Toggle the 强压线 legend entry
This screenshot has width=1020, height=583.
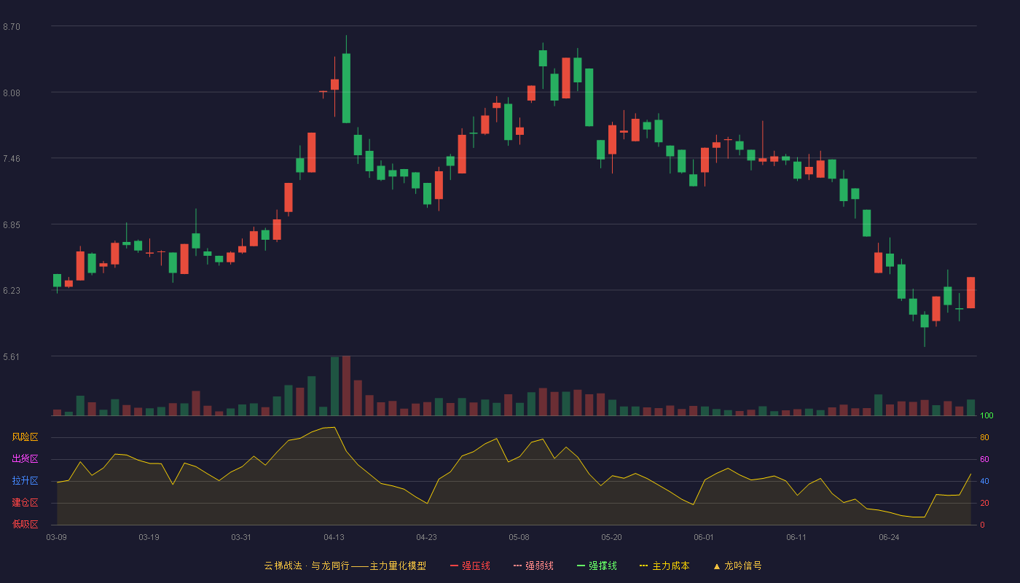click(x=470, y=566)
